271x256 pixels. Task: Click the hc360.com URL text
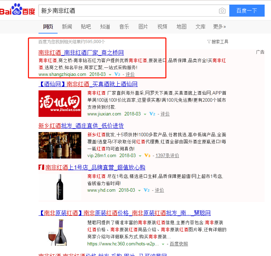point(123,244)
